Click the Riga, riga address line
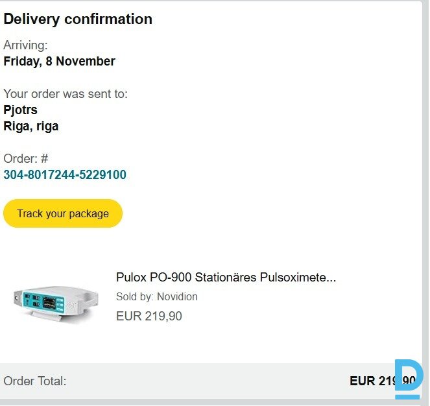This screenshot has width=430, height=406. (31, 126)
